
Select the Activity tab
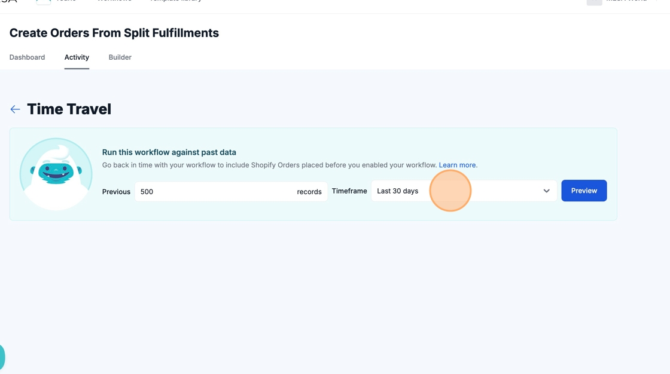(77, 57)
